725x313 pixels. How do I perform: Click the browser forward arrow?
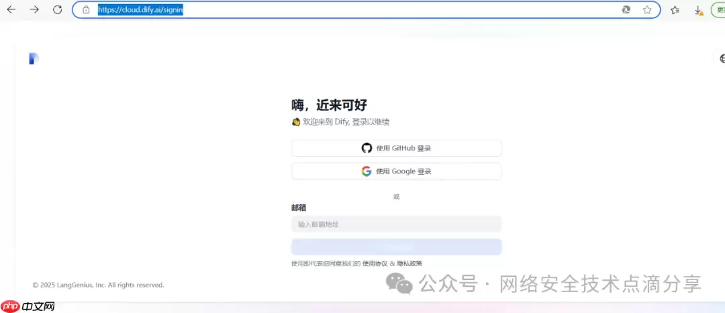pyautogui.click(x=34, y=9)
